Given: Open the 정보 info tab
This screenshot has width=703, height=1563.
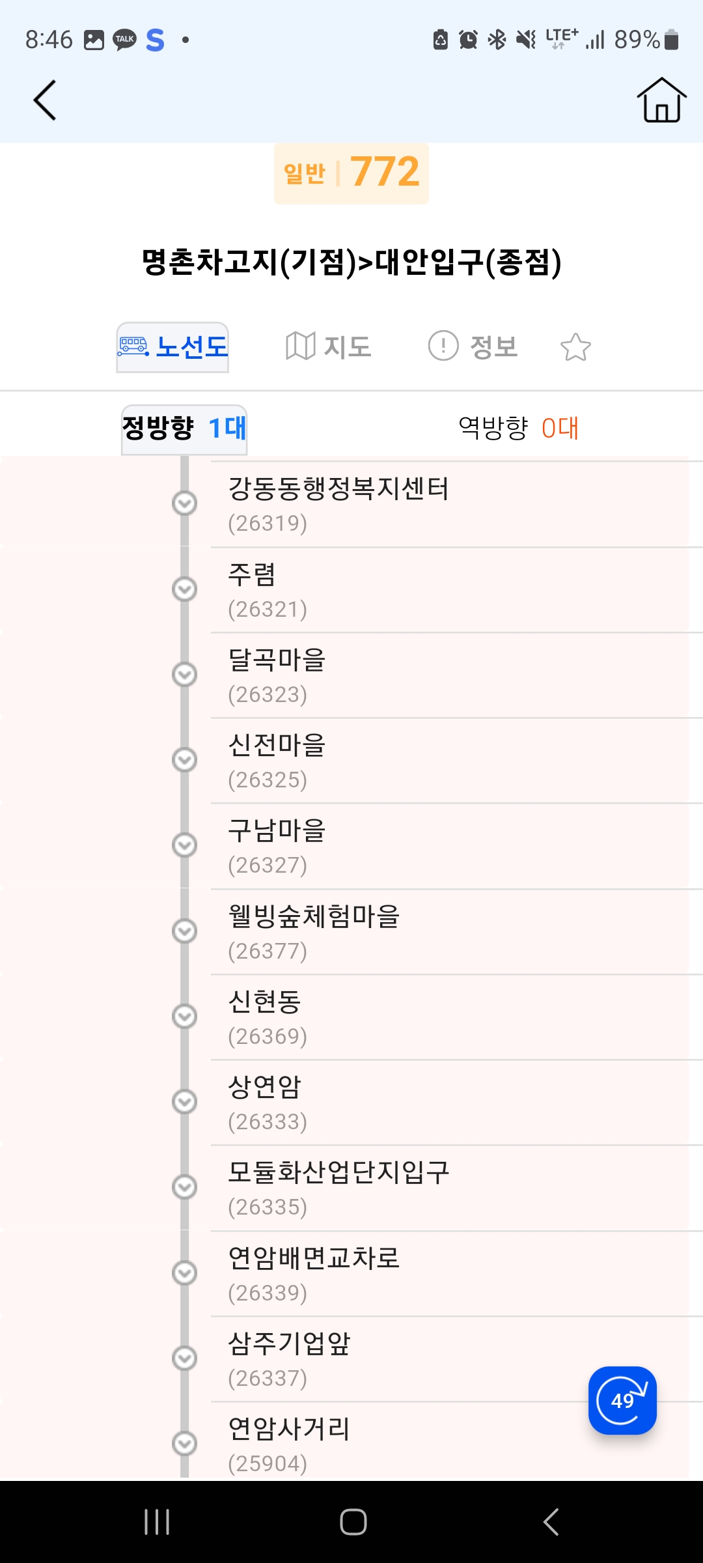Looking at the screenshot, I should pyautogui.click(x=473, y=347).
